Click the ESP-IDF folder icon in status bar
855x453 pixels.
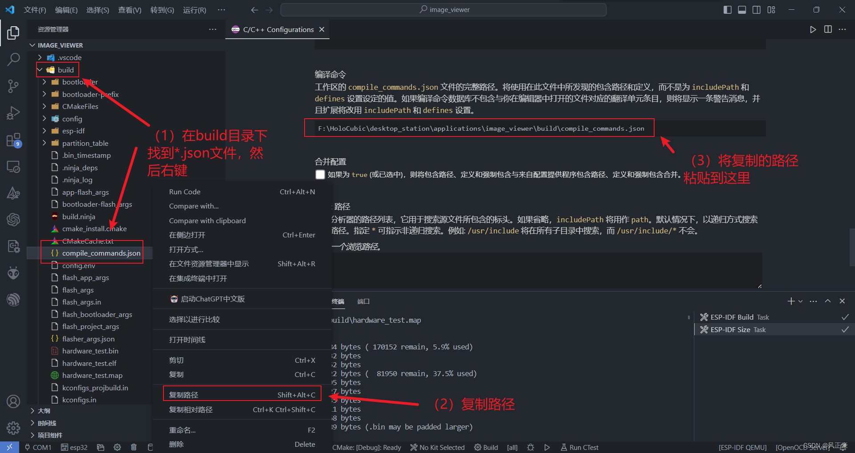tap(101, 447)
